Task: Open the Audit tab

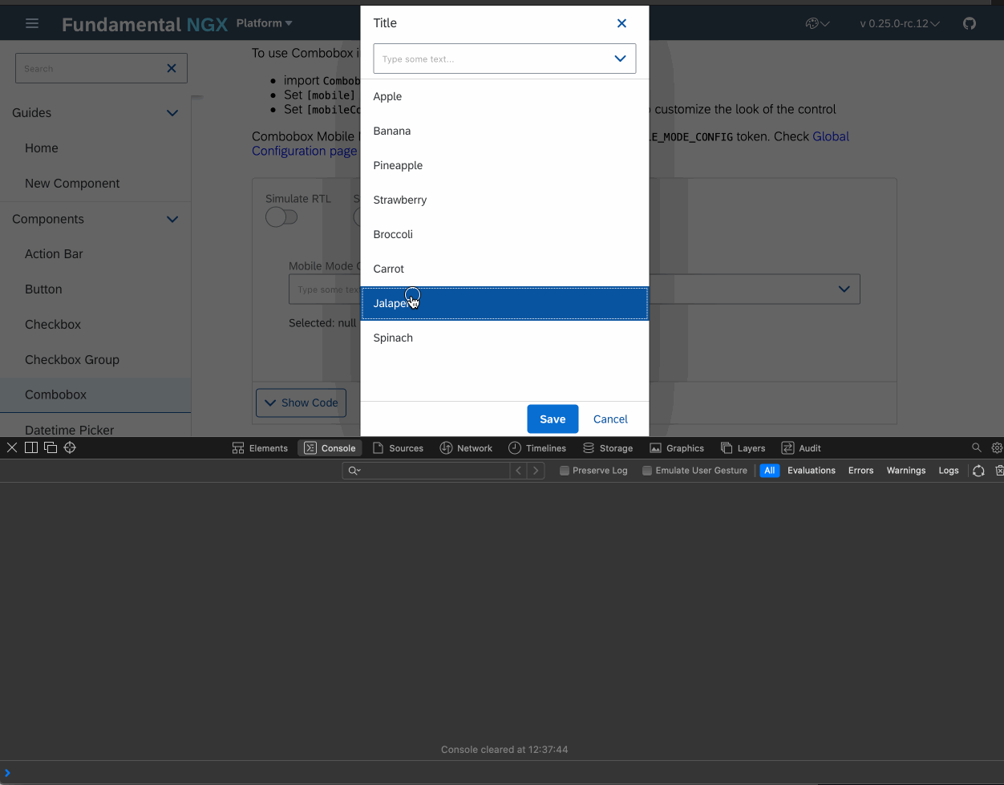Action: [x=801, y=448]
